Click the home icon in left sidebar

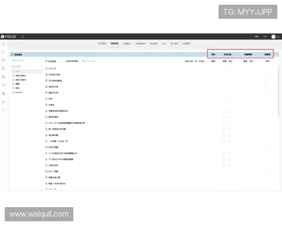click(3, 44)
